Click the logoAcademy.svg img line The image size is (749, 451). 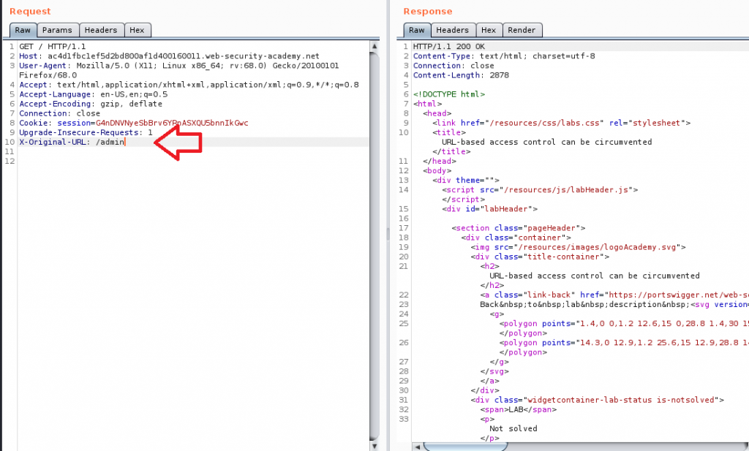pos(578,247)
